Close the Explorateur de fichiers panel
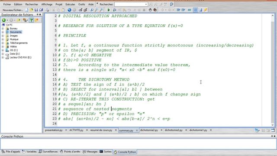 click(40, 15)
